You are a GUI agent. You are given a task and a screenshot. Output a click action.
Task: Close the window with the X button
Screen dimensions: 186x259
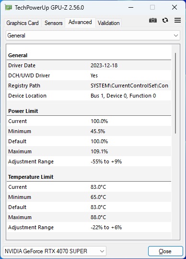click(174, 7)
